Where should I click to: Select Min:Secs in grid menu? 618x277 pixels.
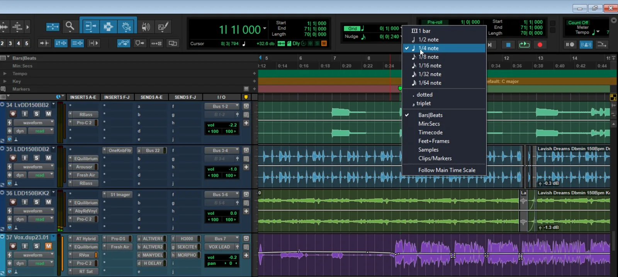[444, 124]
